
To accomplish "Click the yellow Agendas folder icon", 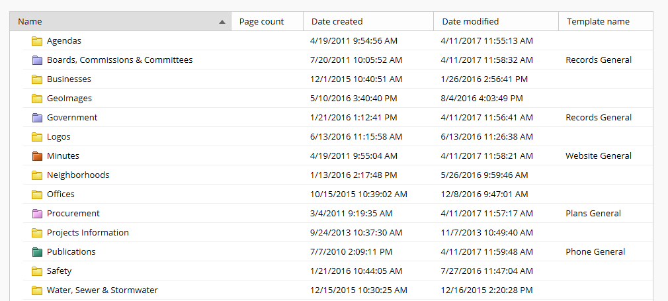I will (x=37, y=41).
